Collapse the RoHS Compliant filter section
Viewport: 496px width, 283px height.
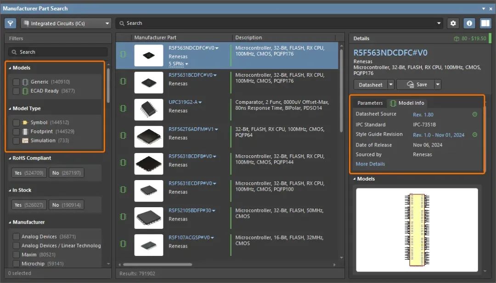click(10, 158)
